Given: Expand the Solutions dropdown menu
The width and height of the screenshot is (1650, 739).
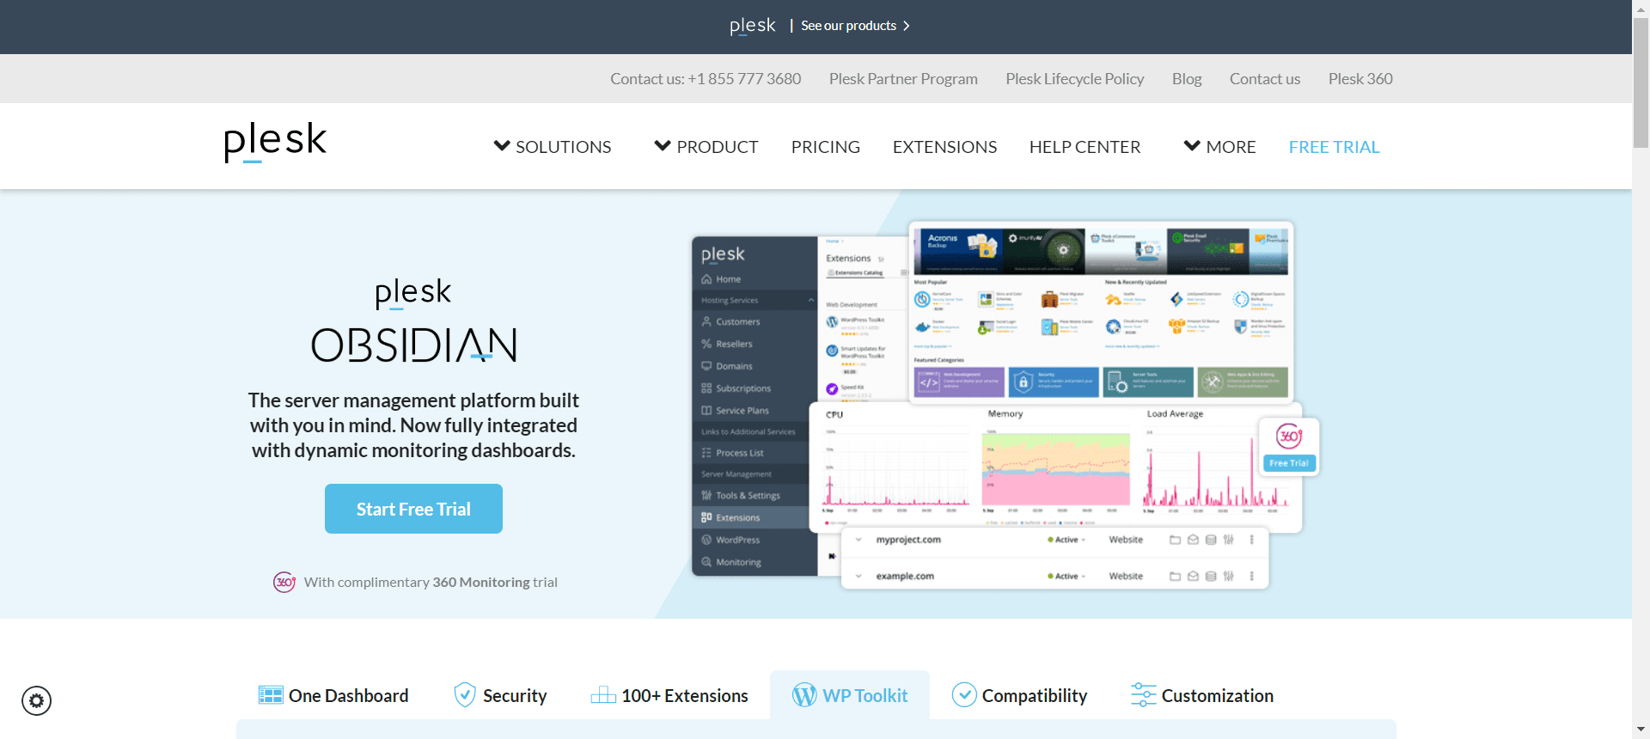Looking at the screenshot, I should [x=553, y=147].
